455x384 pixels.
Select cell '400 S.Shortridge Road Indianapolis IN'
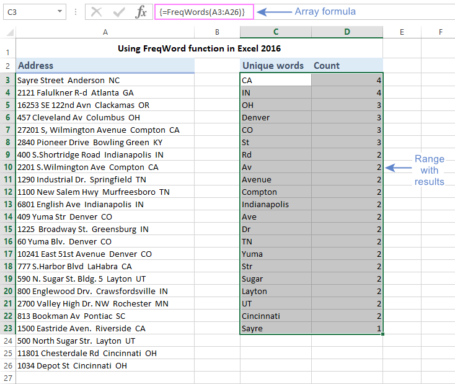105,154
